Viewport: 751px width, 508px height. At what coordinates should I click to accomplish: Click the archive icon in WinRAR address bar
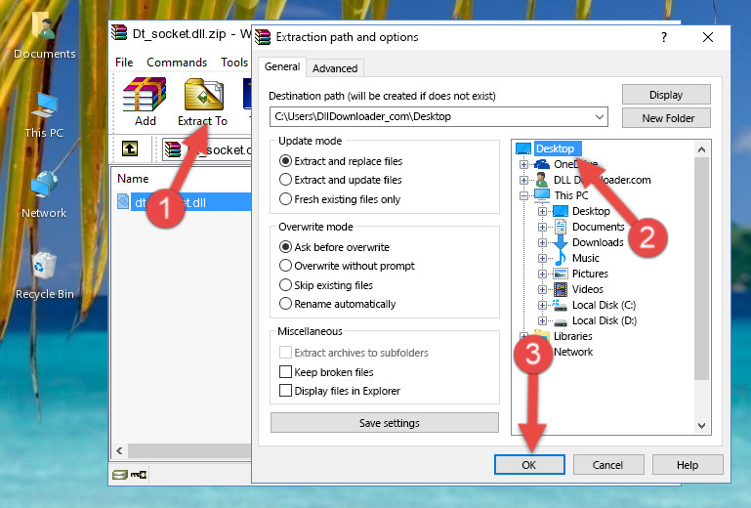(x=173, y=149)
